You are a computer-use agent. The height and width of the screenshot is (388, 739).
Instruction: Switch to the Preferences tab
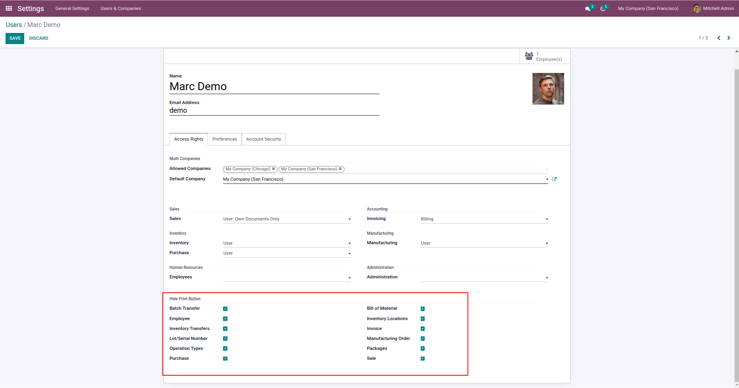[225, 139]
